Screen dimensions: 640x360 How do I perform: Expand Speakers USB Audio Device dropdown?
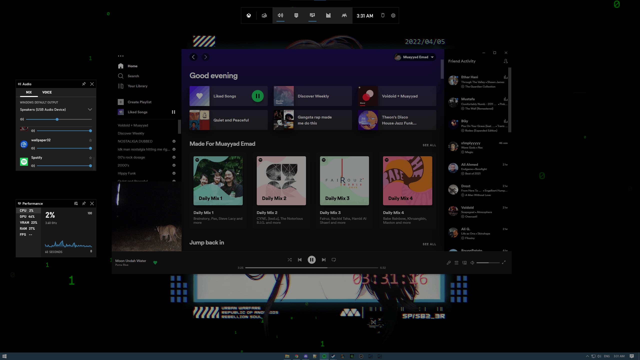90,109
